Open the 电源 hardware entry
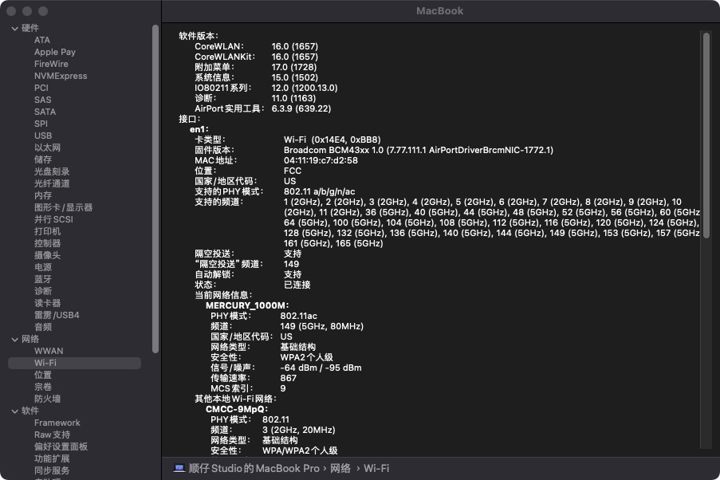 point(43,267)
